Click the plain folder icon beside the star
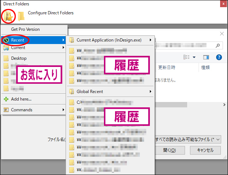Screen dimensions: 228x175 21,16
